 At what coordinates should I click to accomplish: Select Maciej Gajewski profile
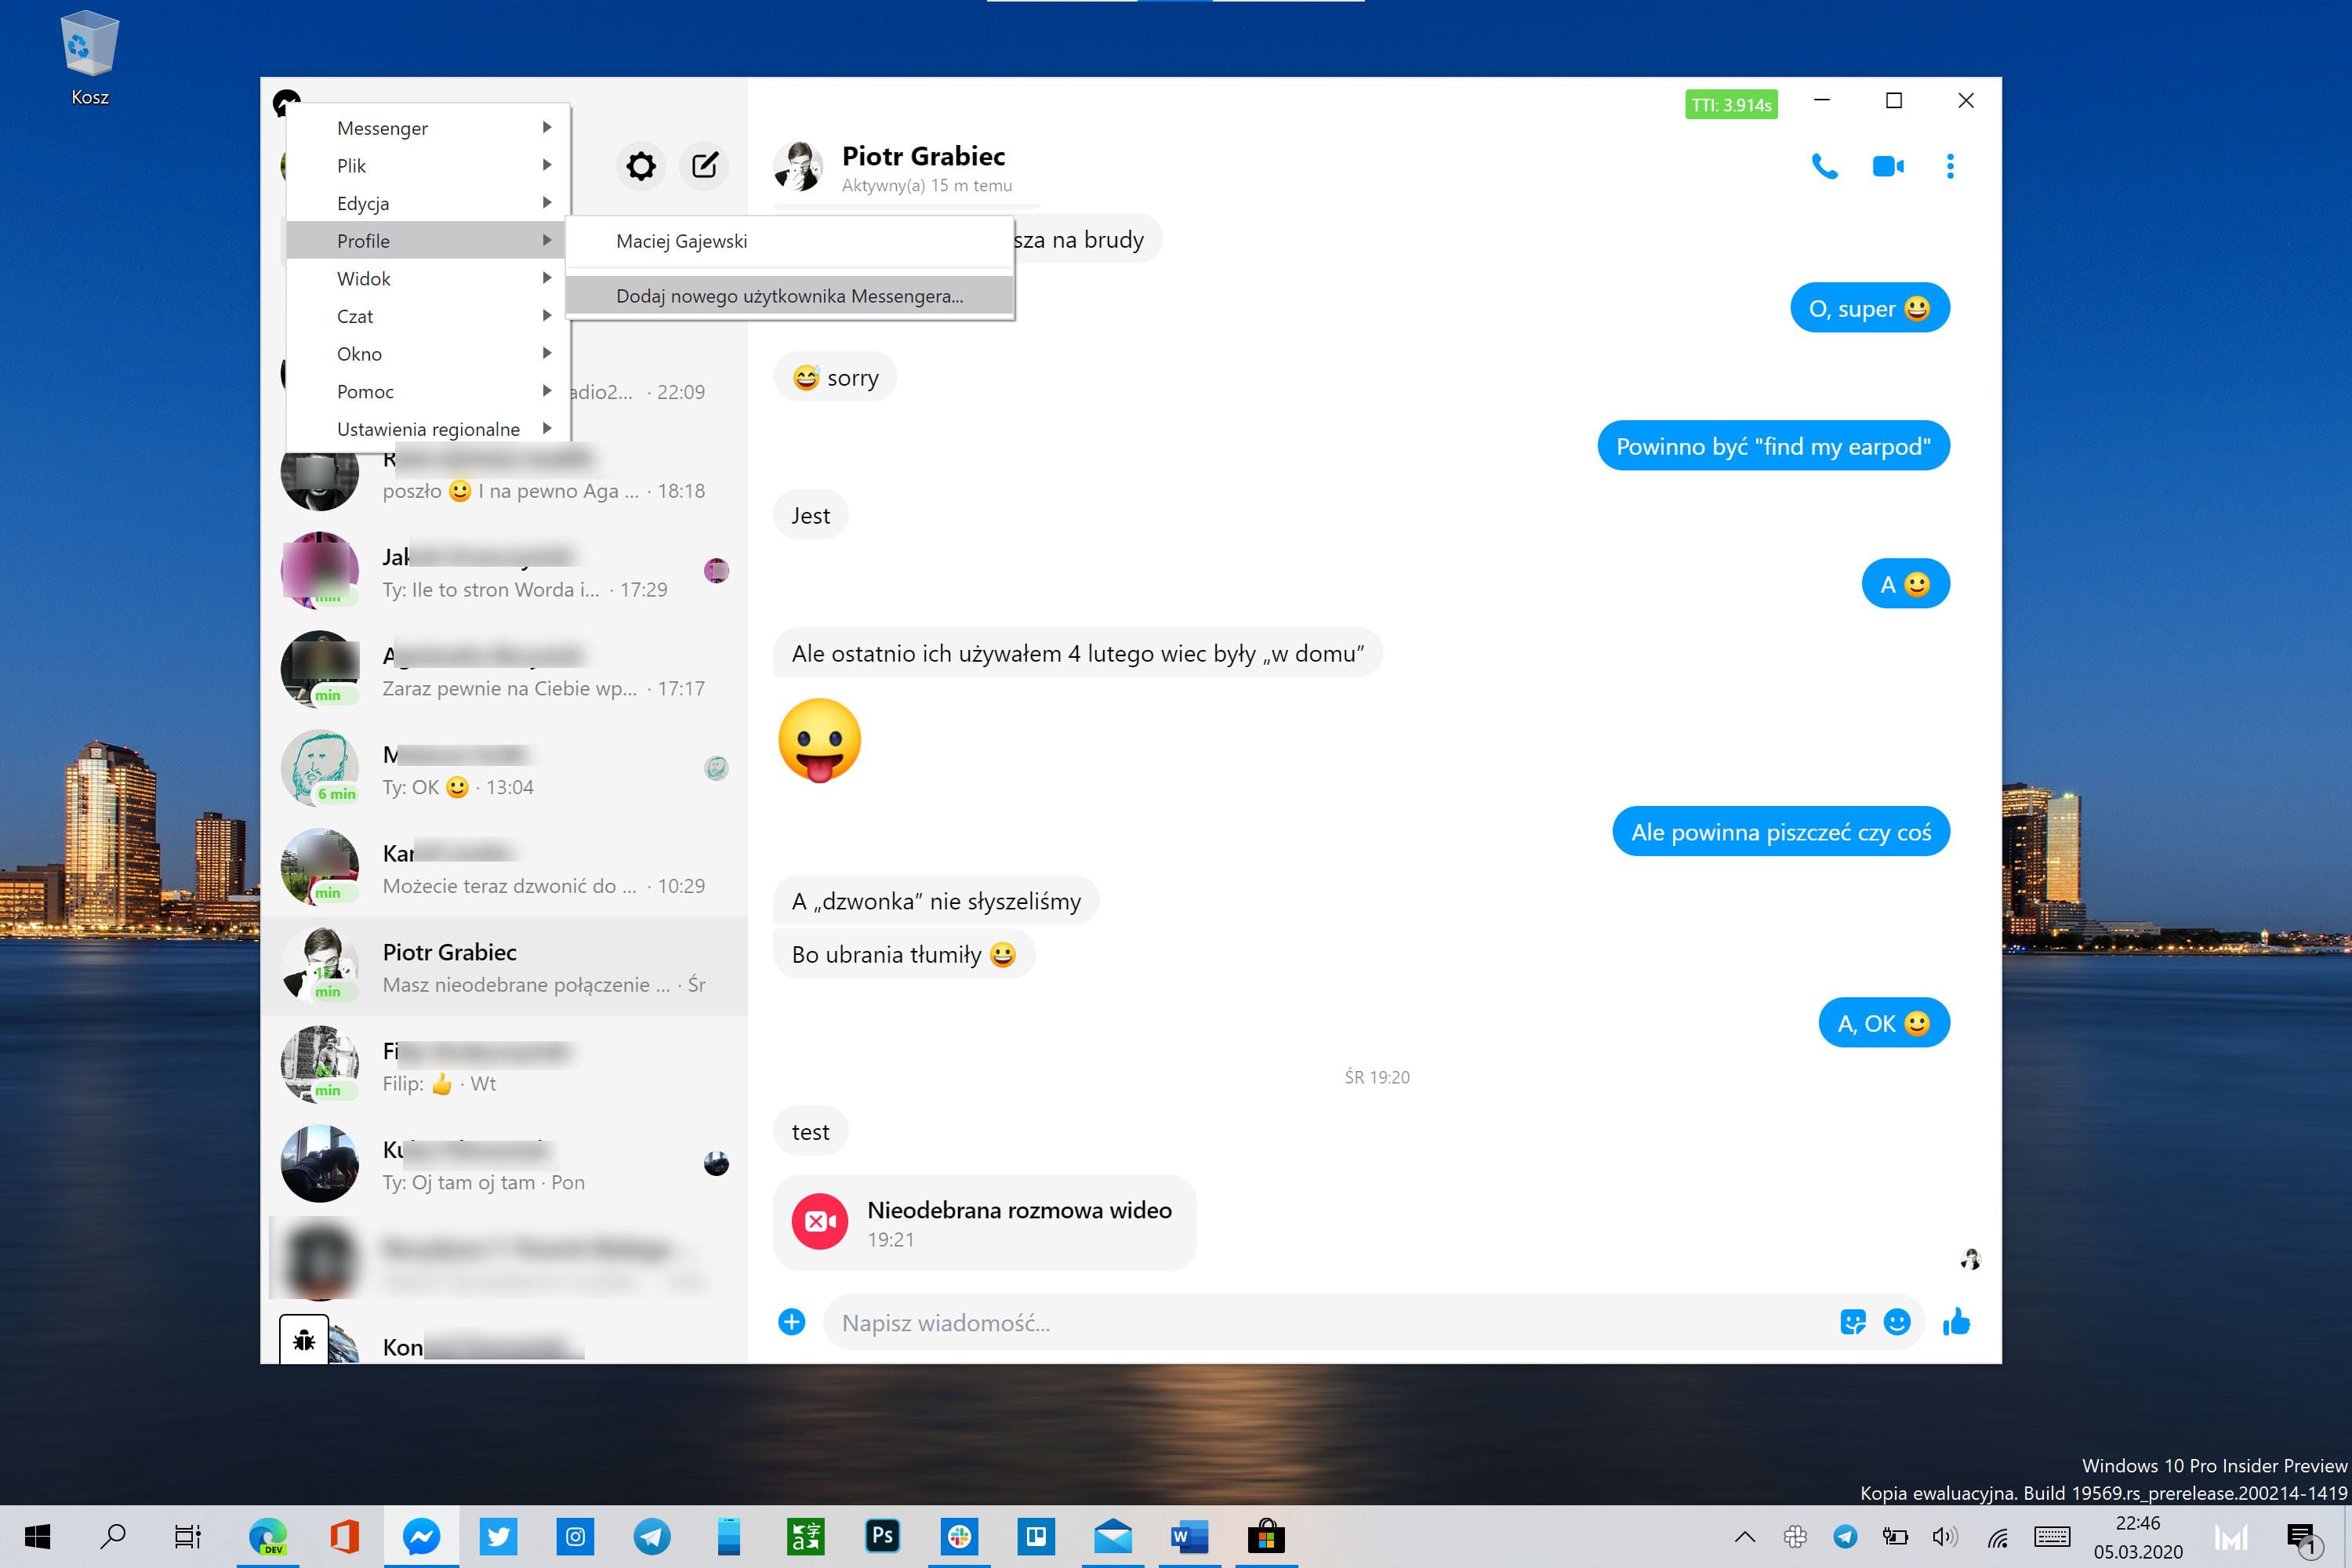click(790, 241)
